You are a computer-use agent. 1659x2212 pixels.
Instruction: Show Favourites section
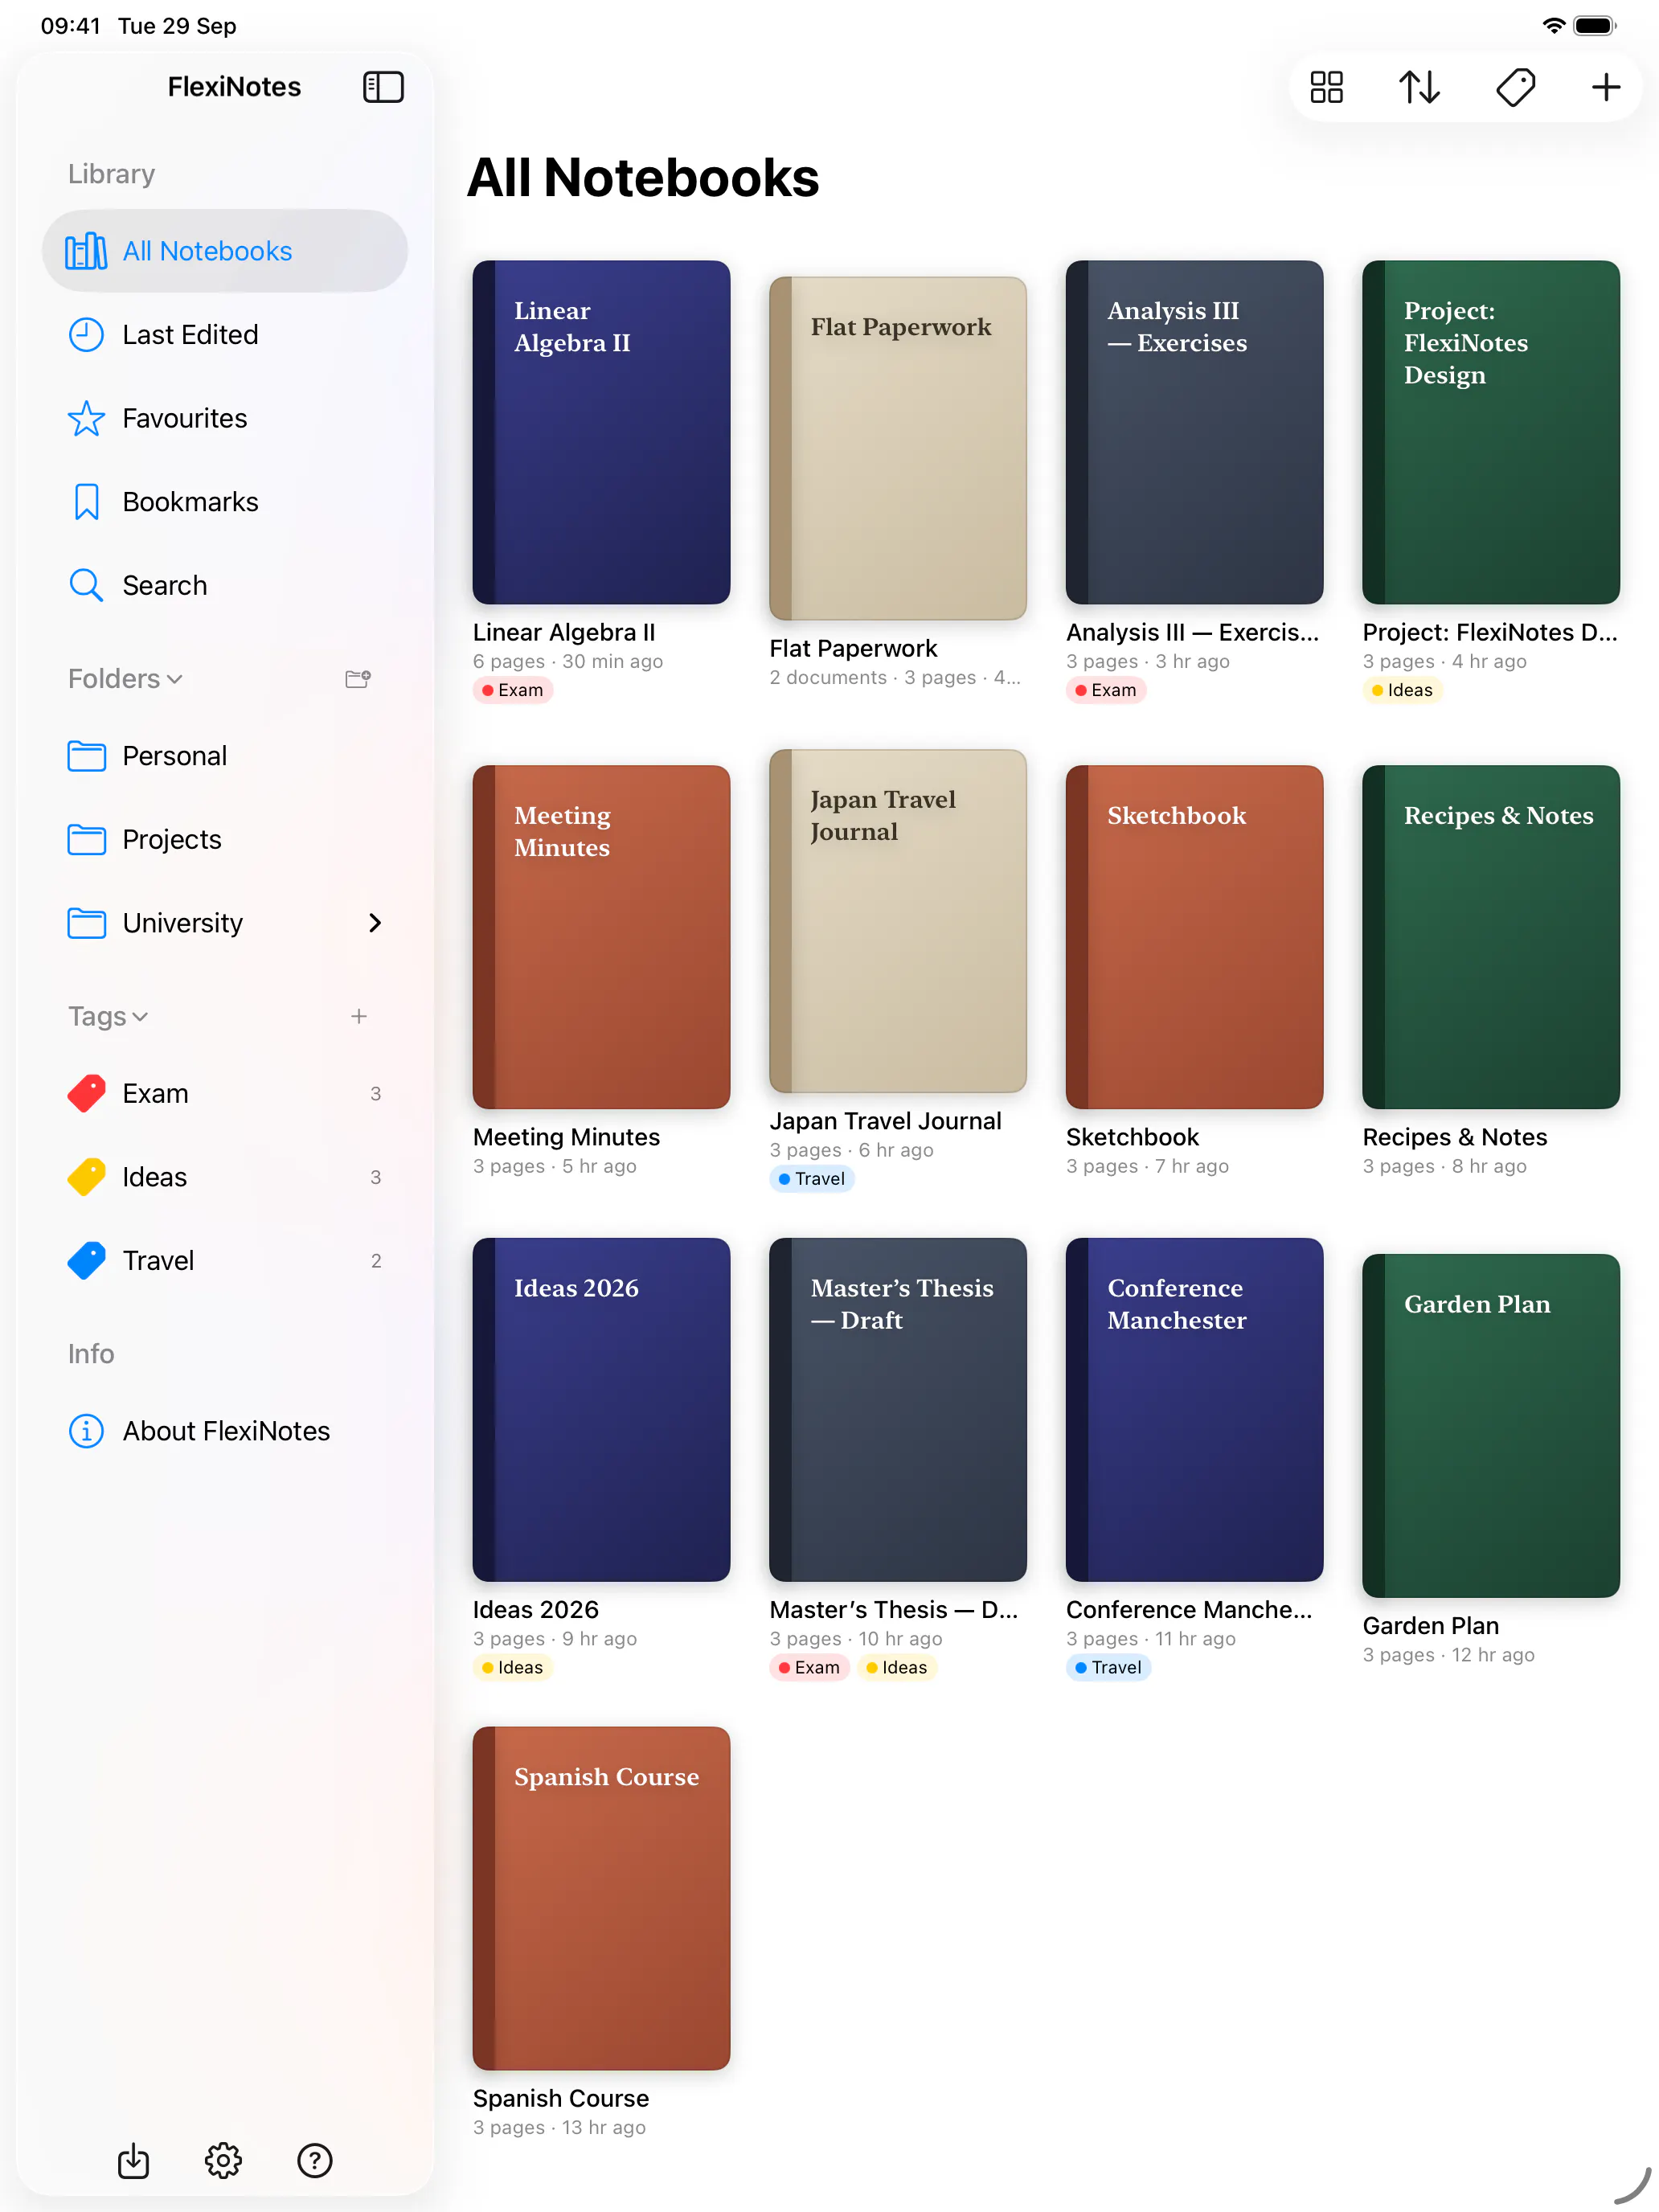[x=225, y=418]
